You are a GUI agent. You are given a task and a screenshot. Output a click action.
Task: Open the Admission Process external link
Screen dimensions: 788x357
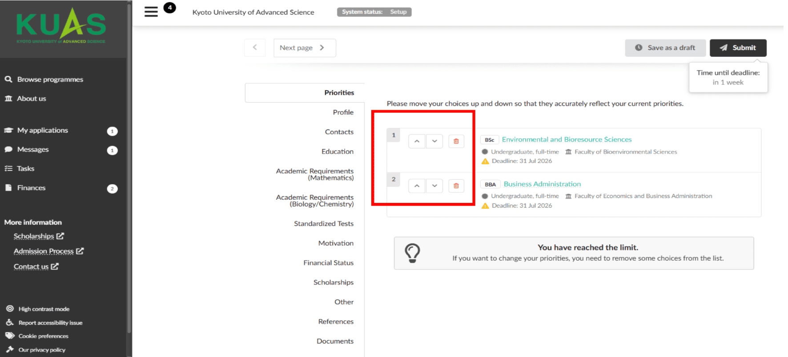pyautogui.click(x=48, y=251)
